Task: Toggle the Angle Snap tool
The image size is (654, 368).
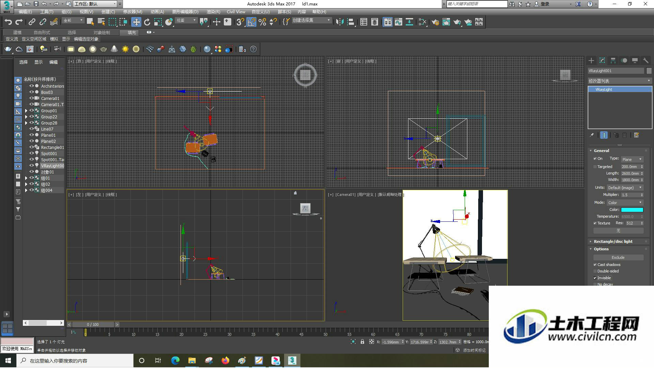Action: click(x=251, y=22)
